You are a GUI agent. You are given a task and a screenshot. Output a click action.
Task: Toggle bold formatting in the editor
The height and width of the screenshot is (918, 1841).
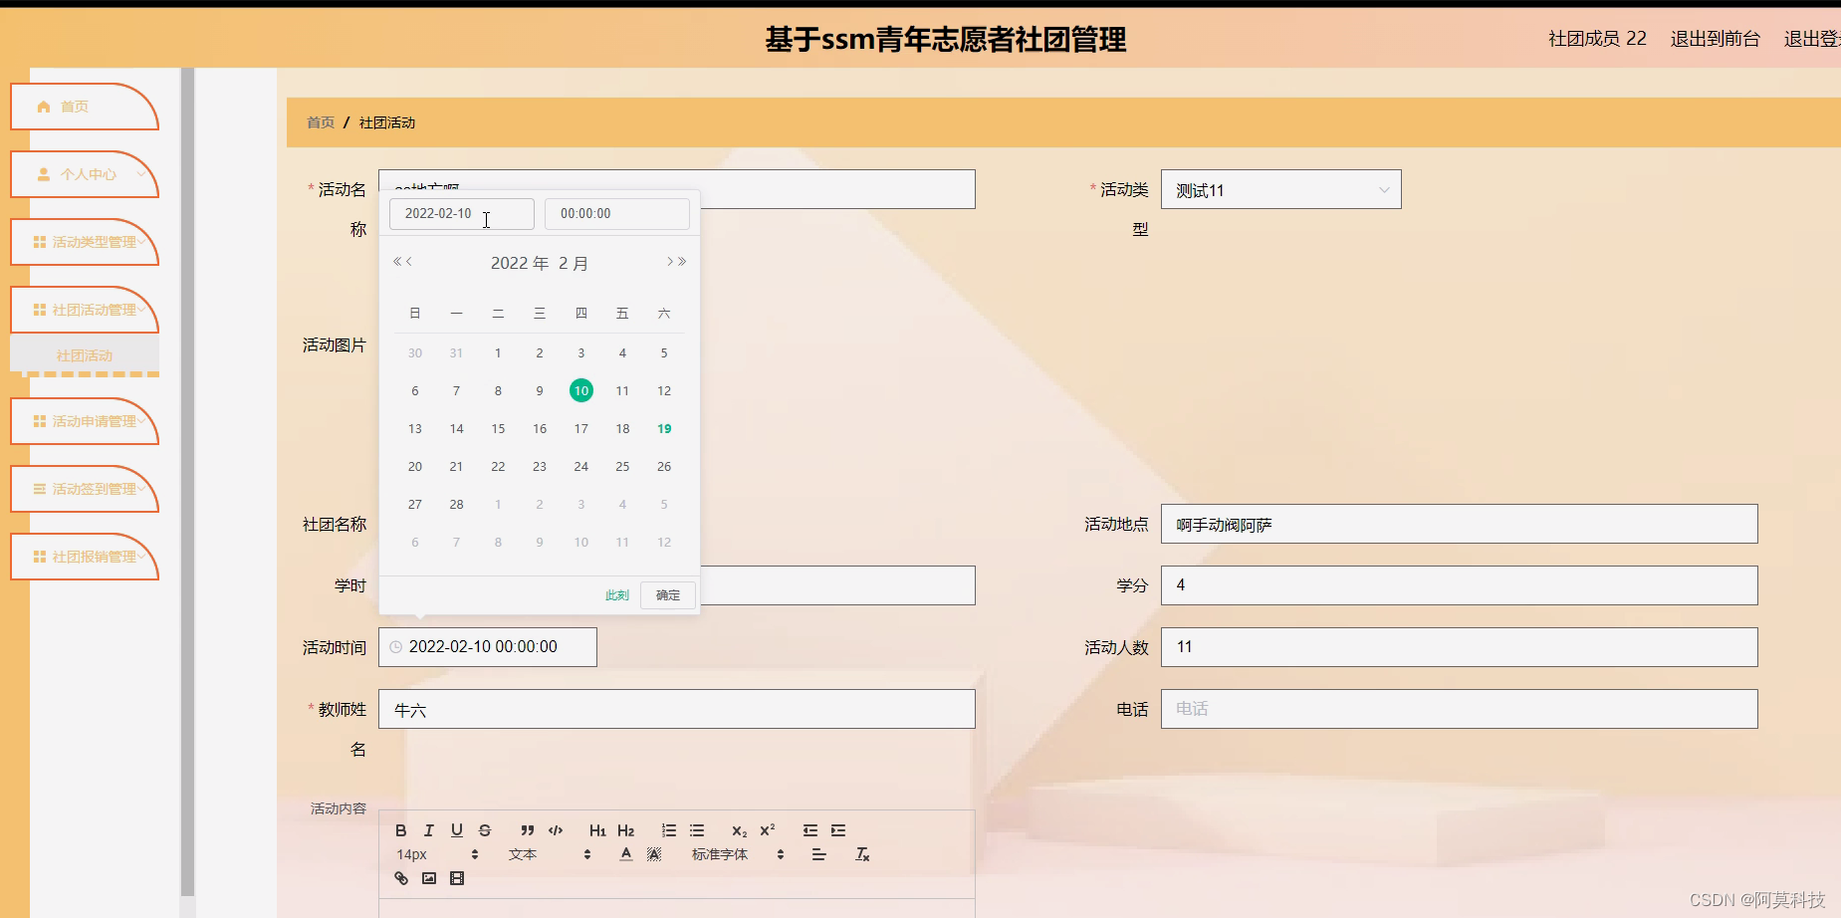click(400, 830)
